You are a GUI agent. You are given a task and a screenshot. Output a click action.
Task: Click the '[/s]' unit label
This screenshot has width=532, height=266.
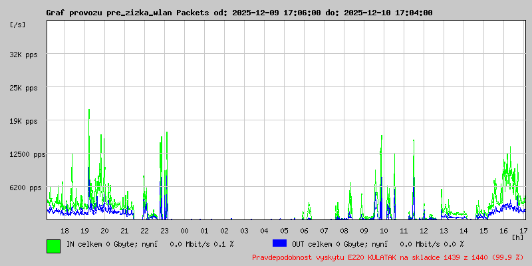pos(18,25)
